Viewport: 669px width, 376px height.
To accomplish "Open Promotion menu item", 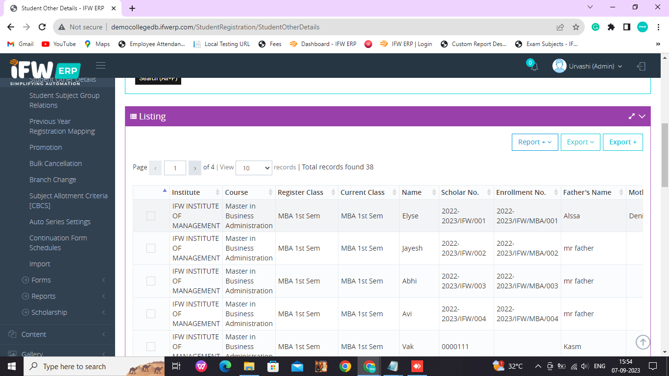I will (46, 147).
